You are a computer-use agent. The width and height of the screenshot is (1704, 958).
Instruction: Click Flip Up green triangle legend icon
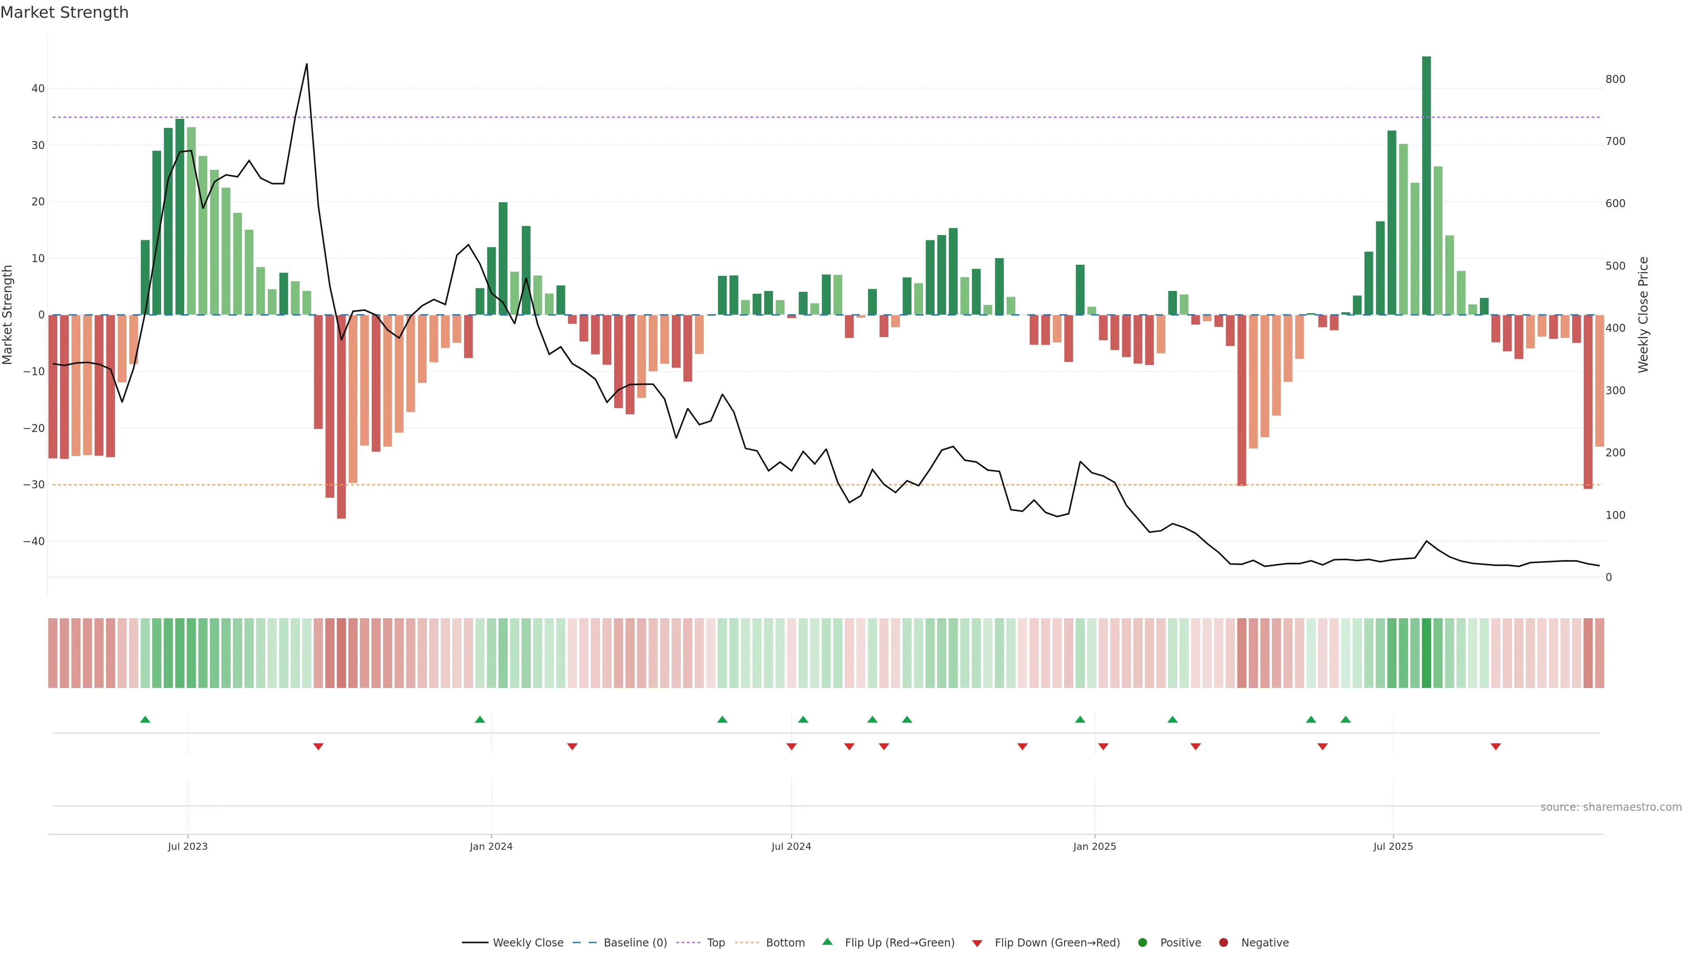827,942
